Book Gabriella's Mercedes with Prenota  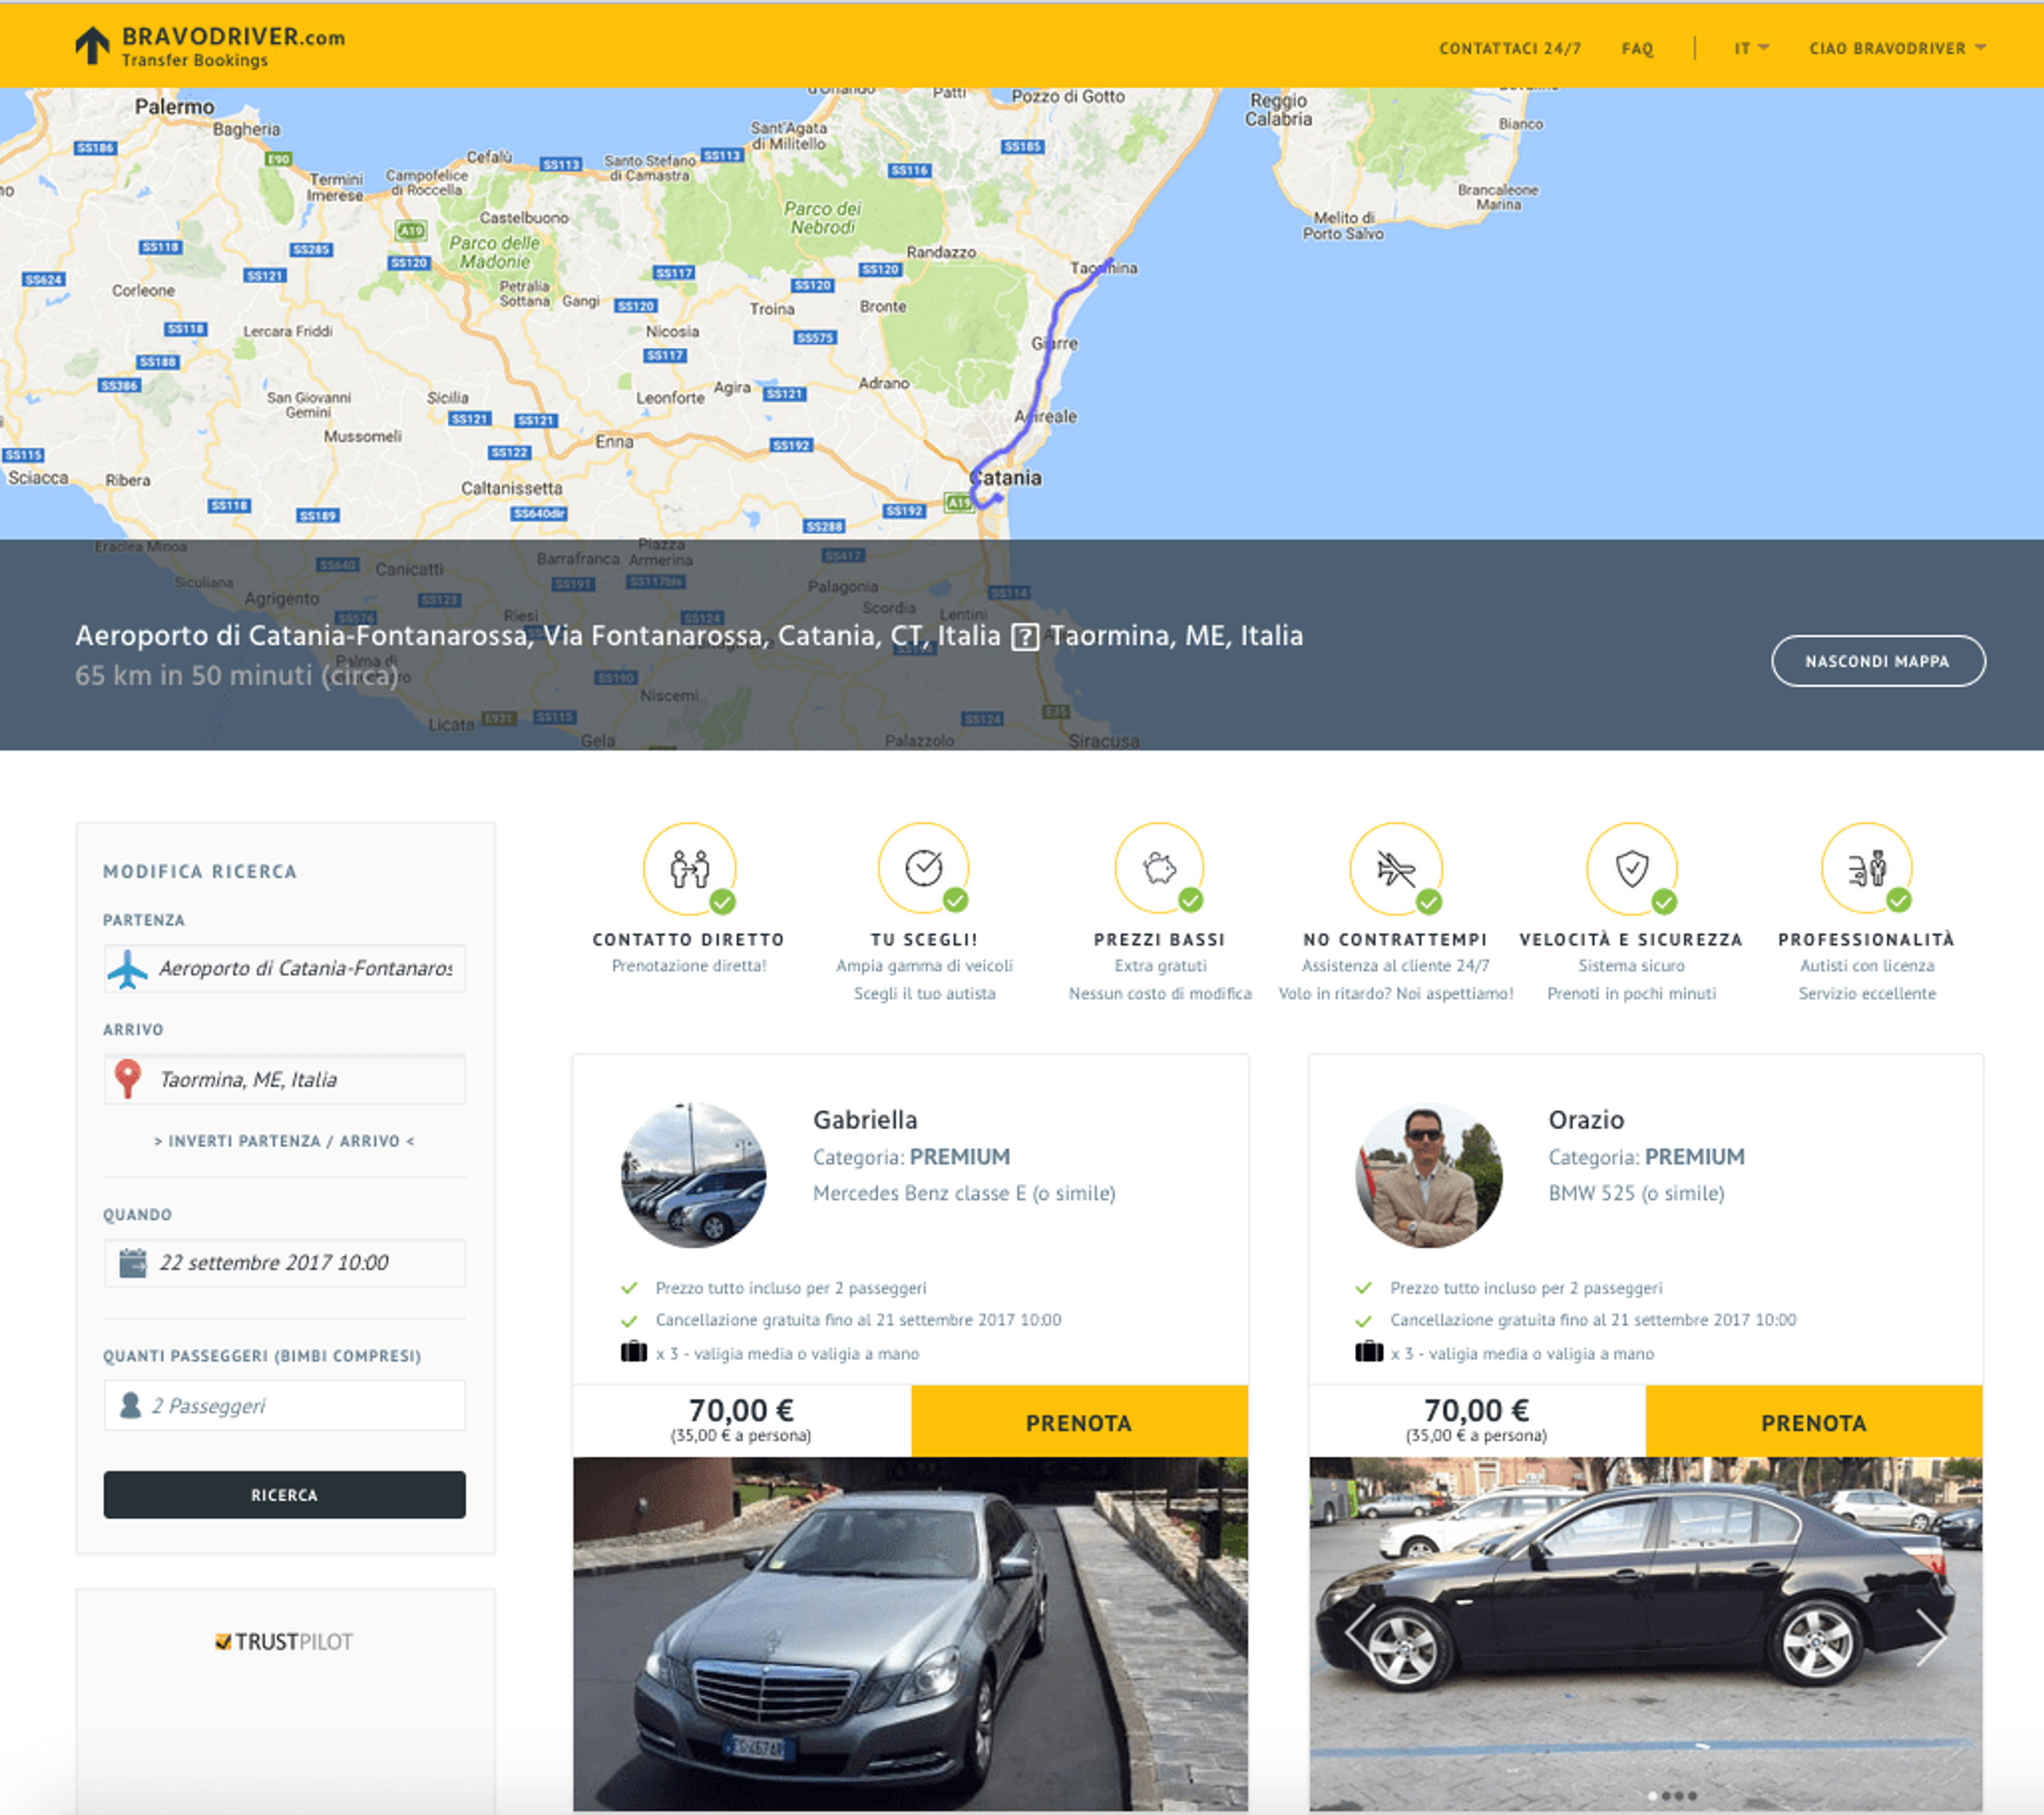1079,1422
